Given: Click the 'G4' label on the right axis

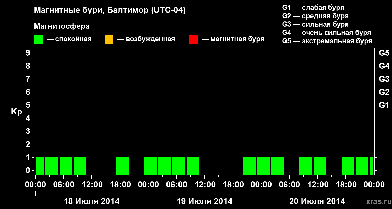Looking at the screenshot, I should point(384,66).
